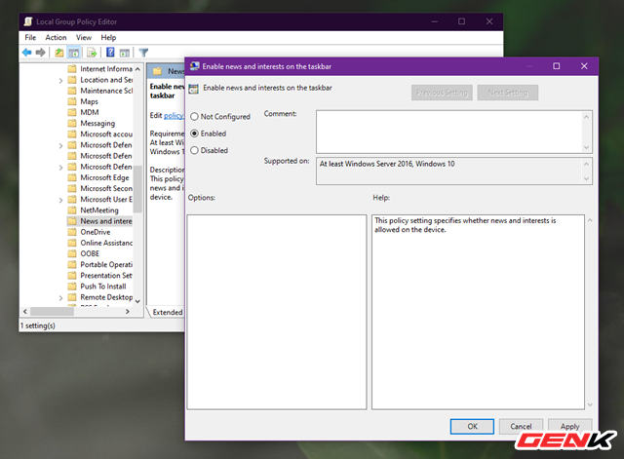Click inside the Comment text box
This screenshot has height=459, width=624.
click(x=449, y=132)
